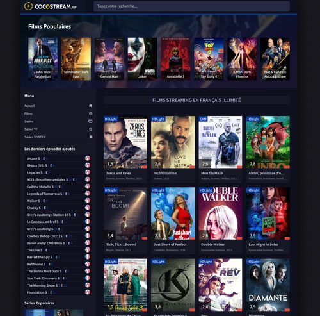
Task: Click the French flag beside Star Trek: Discovery
Action: [88, 278]
